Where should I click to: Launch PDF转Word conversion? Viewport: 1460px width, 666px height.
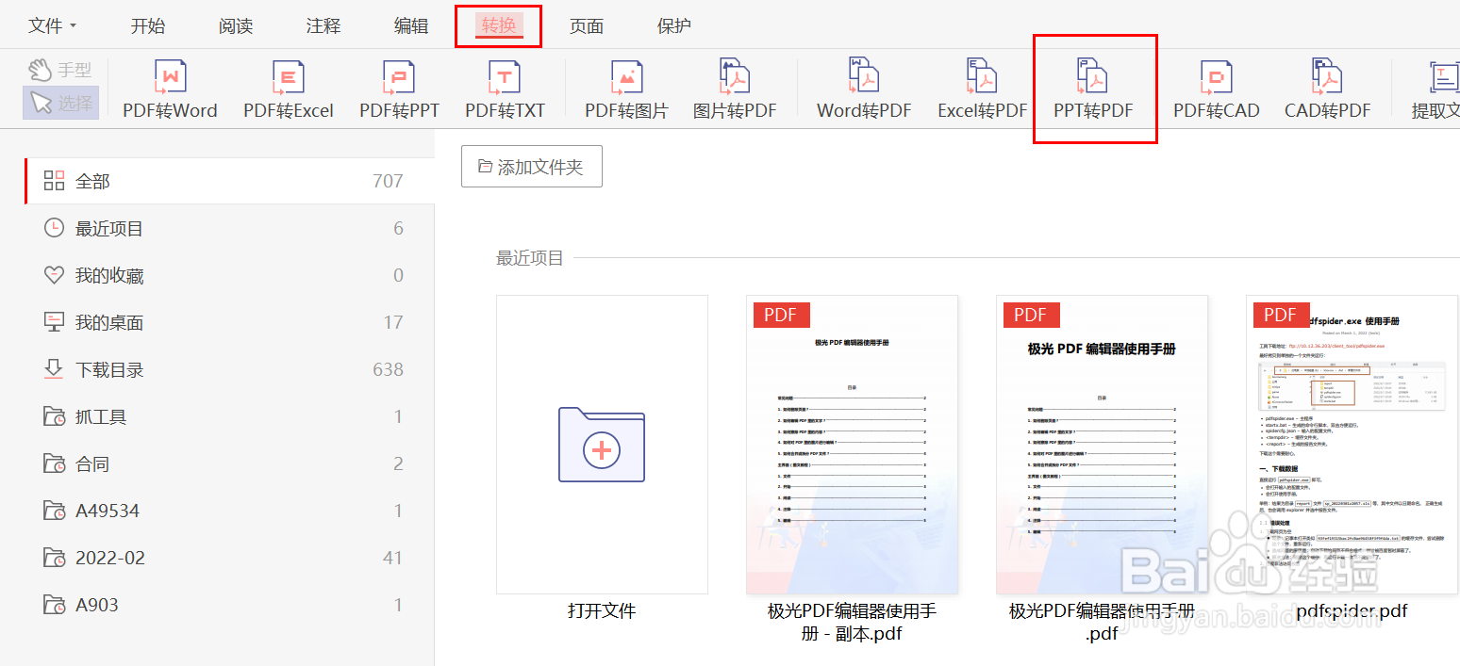(170, 90)
